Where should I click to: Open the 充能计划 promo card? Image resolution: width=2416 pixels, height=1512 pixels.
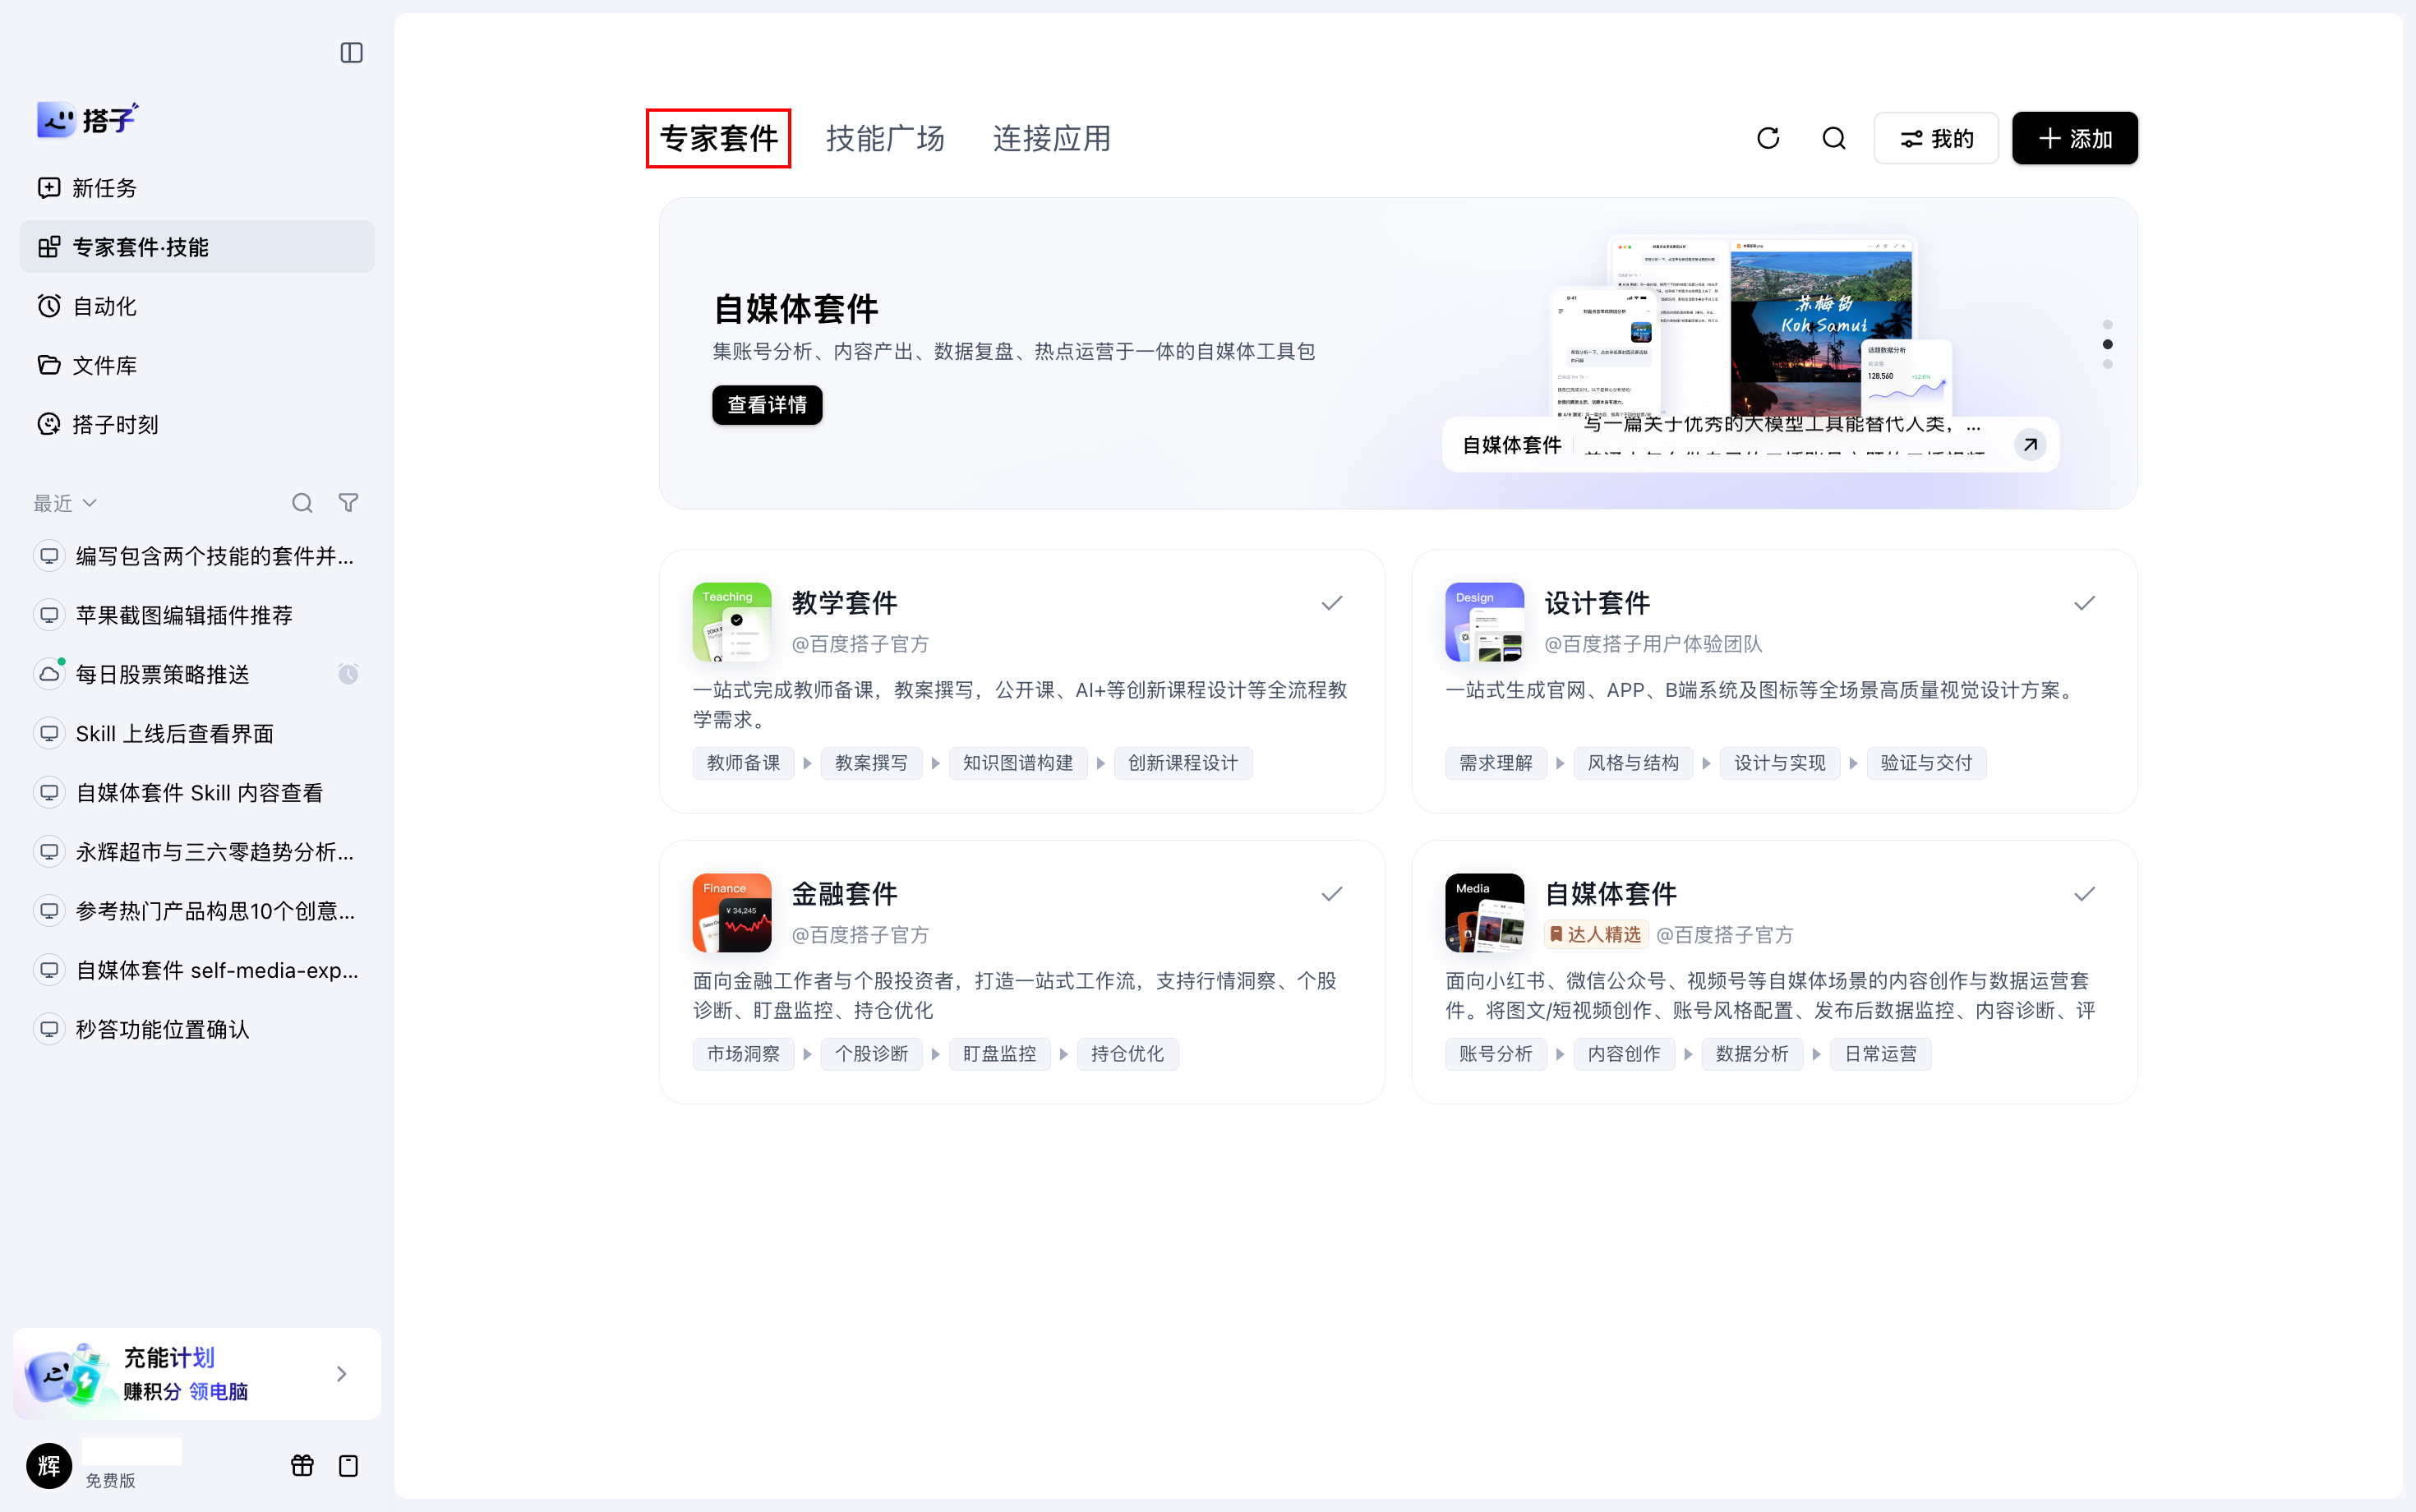tap(197, 1374)
